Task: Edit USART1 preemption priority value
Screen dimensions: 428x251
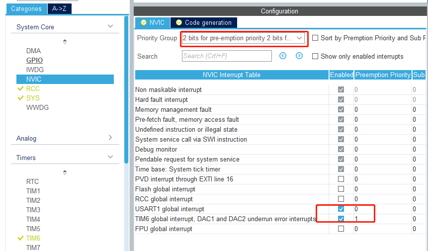Action: [383, 209]
